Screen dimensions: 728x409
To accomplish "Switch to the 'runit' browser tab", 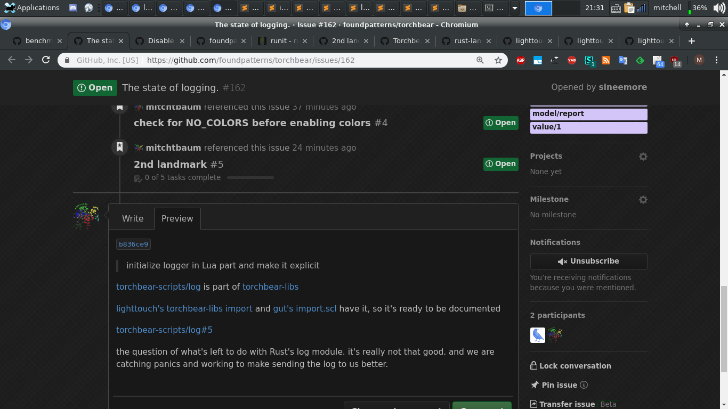I will tap(282, 41).
